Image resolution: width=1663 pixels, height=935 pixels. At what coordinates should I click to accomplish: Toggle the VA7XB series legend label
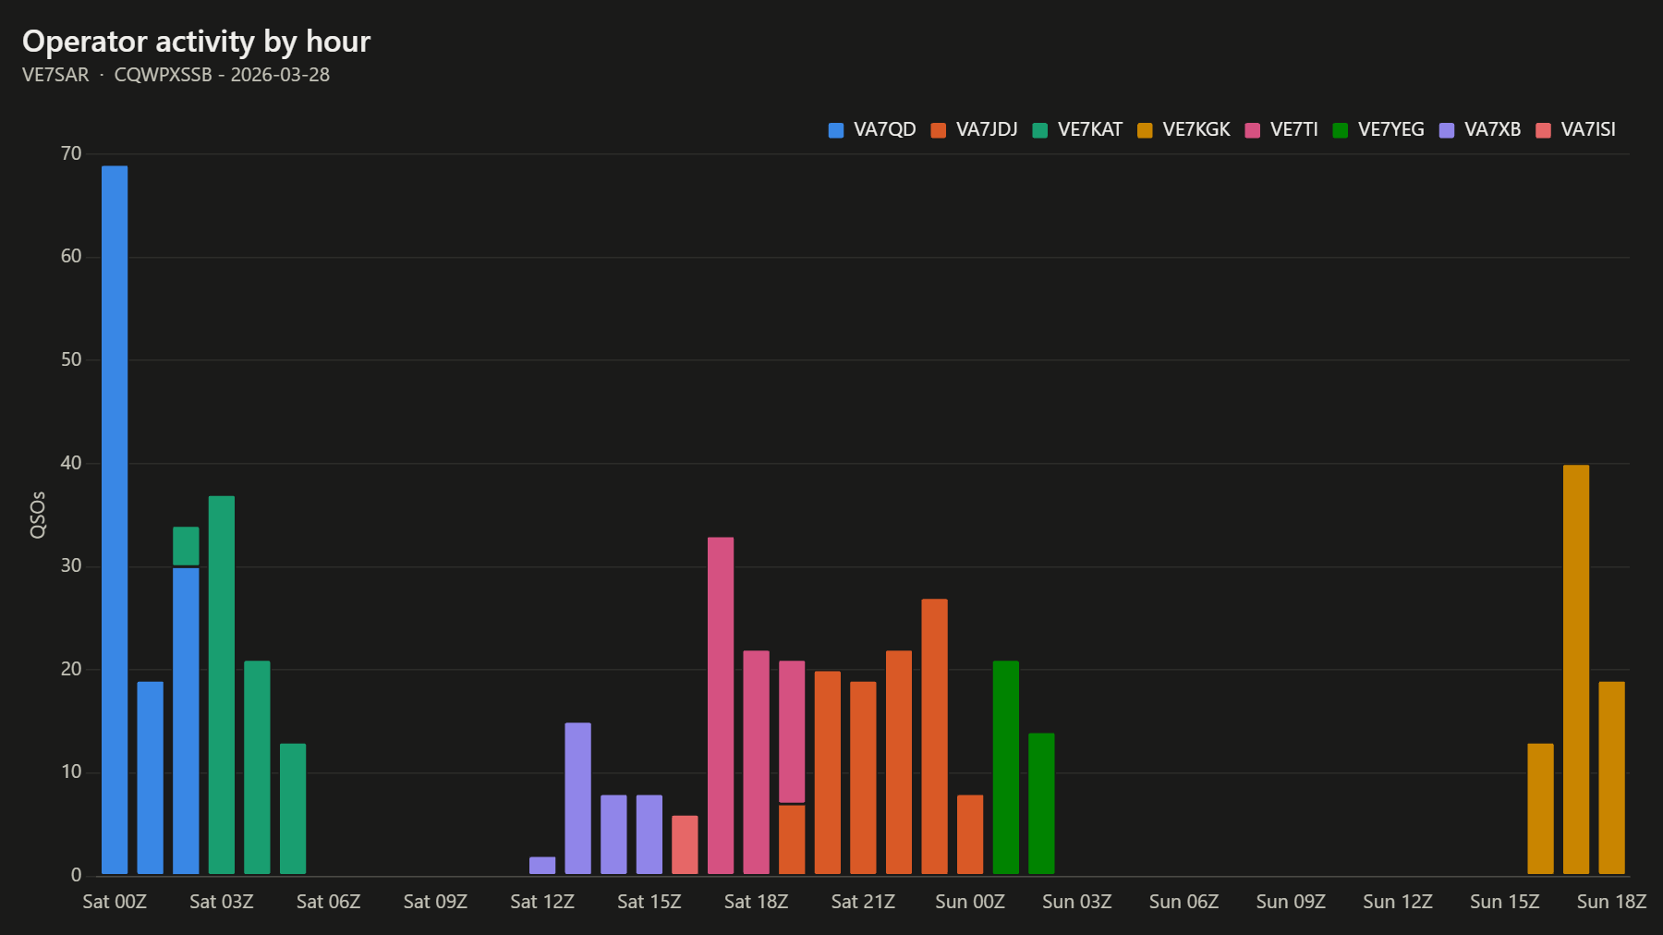(x=1492, y=130)
